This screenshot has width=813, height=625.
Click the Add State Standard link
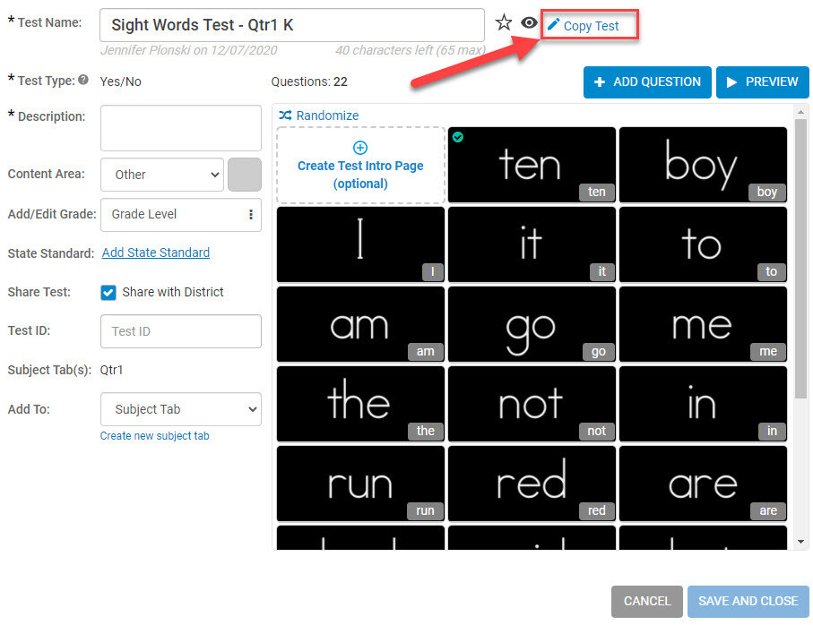click(156, 253)
